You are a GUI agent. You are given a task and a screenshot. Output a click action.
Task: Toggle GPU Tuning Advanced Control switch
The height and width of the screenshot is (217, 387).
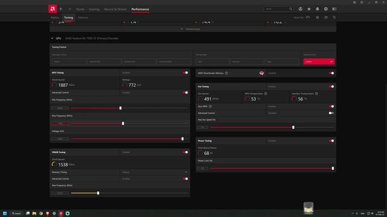coord(186,92)
